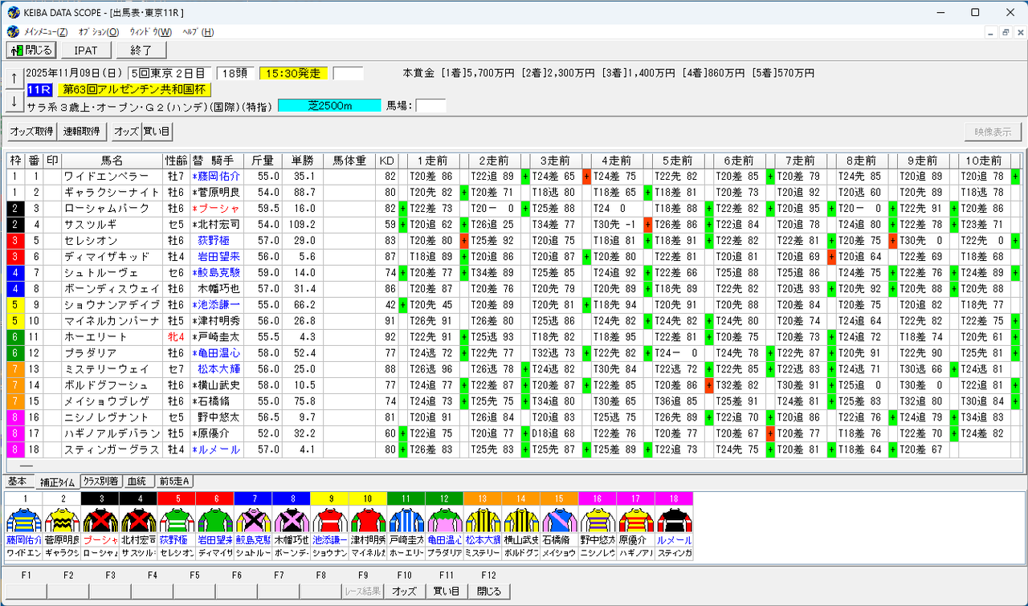Open the メインメニュー(Z) menu
Screen dimensions: 1028x606
(x=46, y=32)
